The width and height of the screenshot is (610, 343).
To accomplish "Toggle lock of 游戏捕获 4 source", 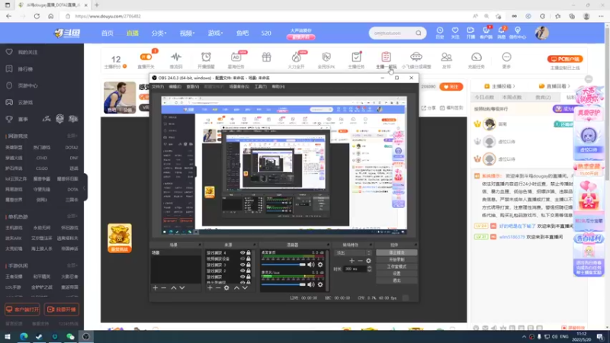I will [249, 253].
